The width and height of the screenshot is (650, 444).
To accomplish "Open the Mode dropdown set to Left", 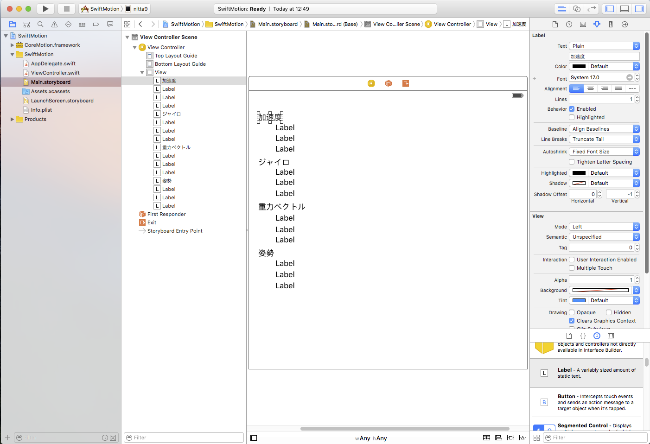I will tap(604, 227).
